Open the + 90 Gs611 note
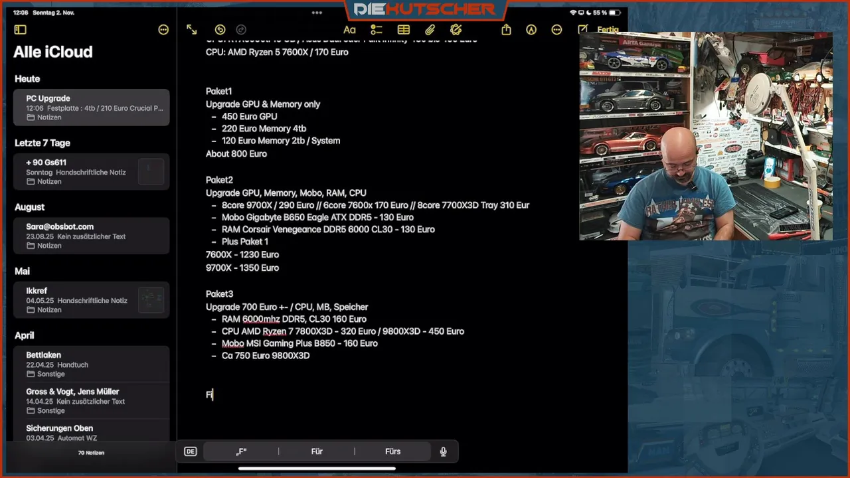This screenshot has height=478, width=850. pos(92,172)
